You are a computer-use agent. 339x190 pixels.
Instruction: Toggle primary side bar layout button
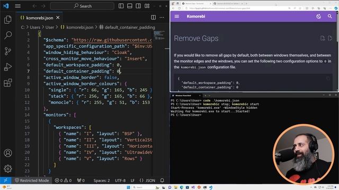121,6
